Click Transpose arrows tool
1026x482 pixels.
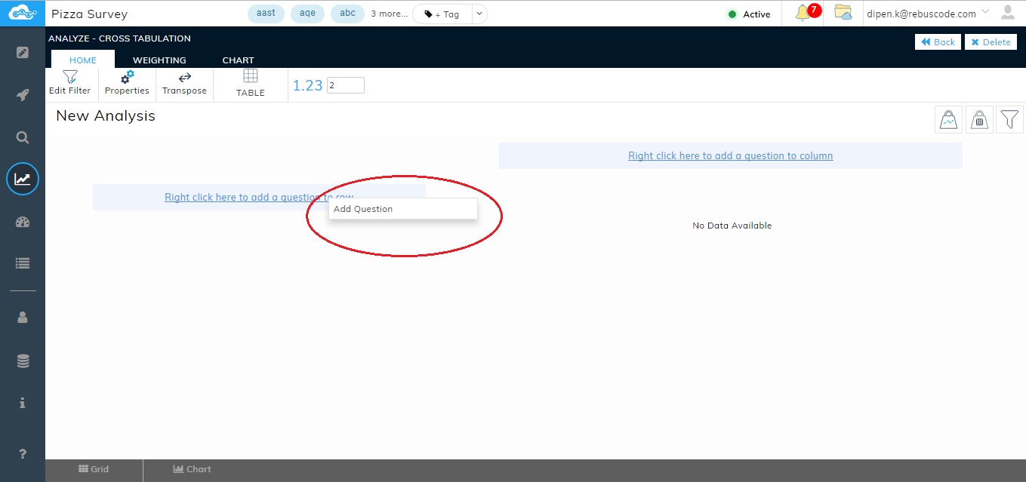184,83
